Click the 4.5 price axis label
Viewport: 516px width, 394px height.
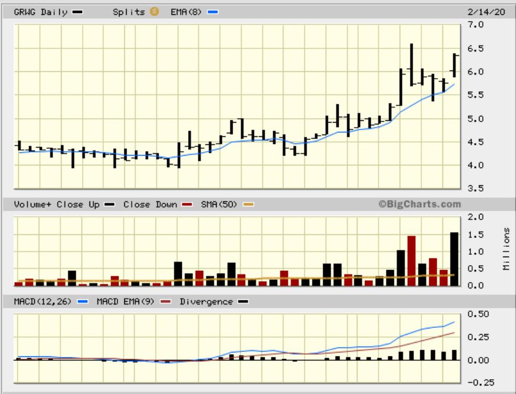(x=476, y=142)
